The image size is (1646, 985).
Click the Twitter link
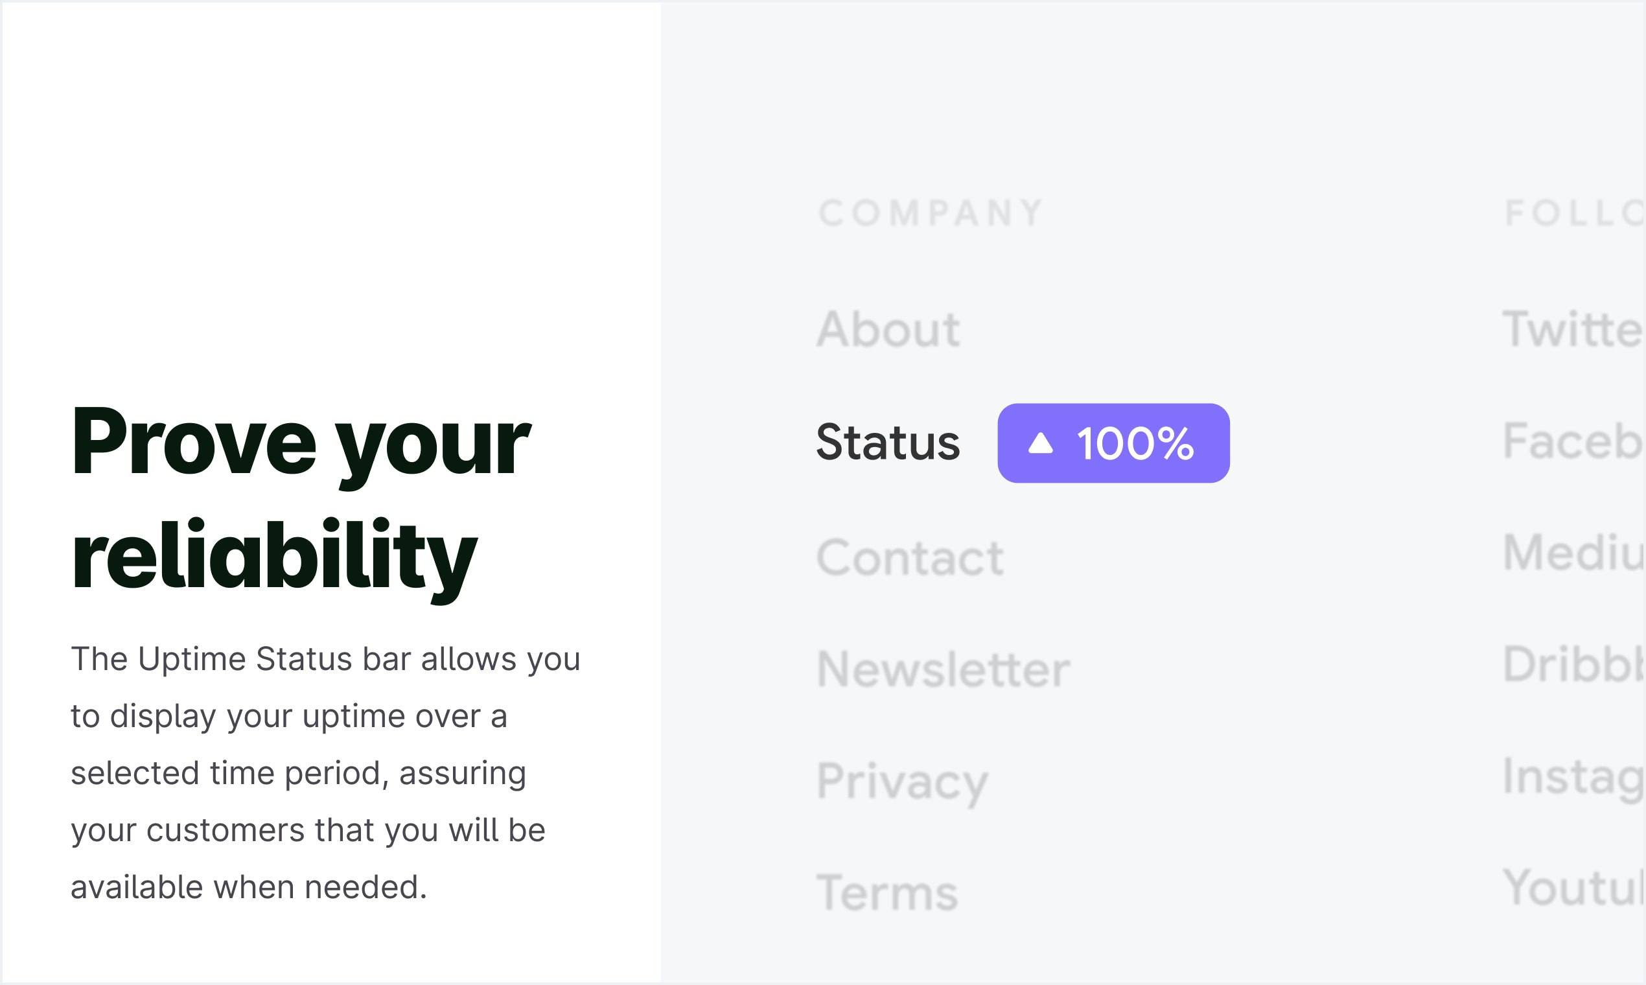[1571, 329]
